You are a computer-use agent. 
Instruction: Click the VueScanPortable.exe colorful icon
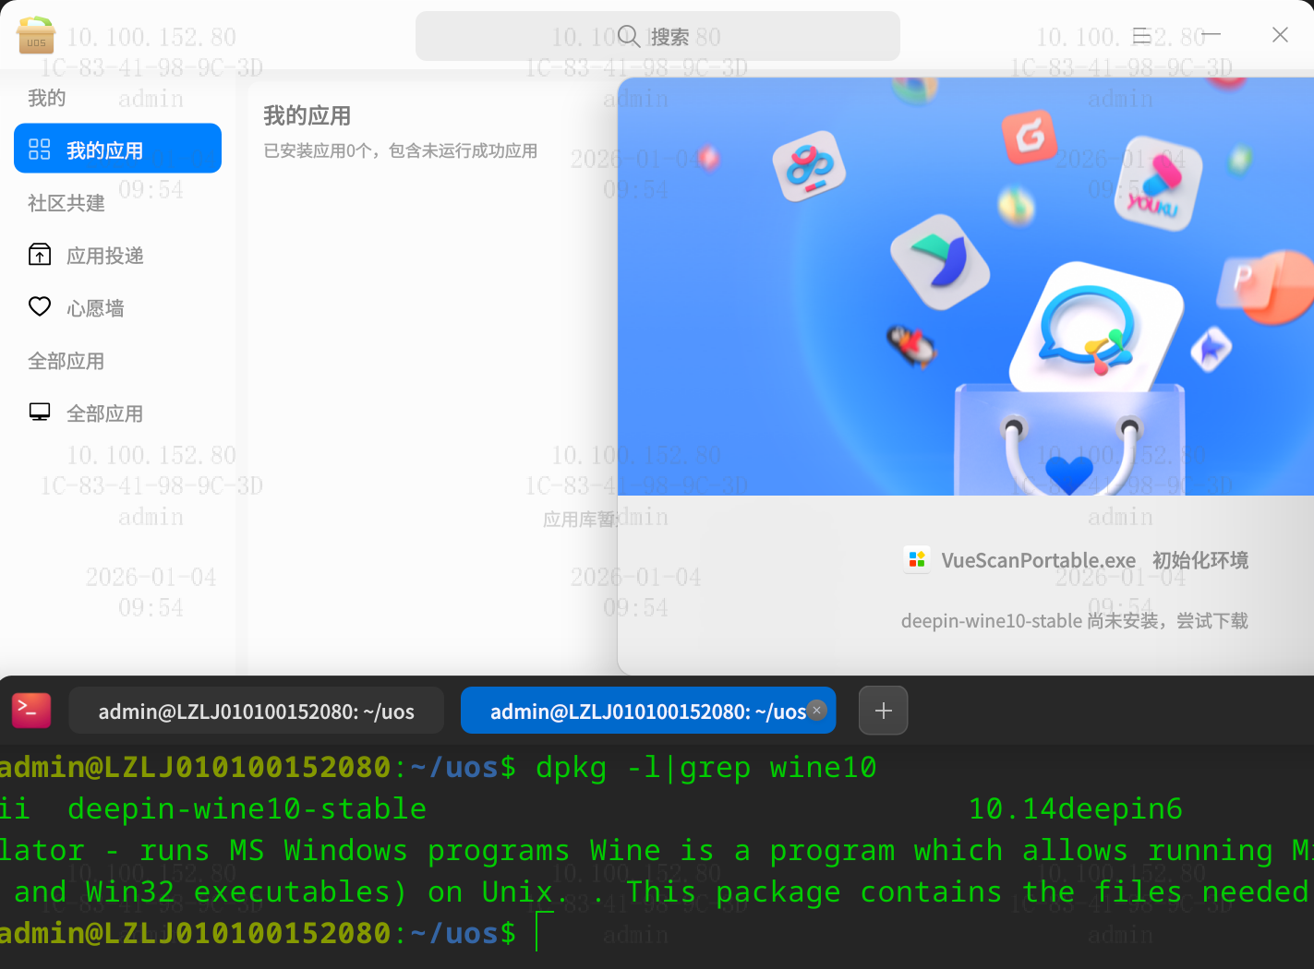pyautogui.click(x=917, y=559)
